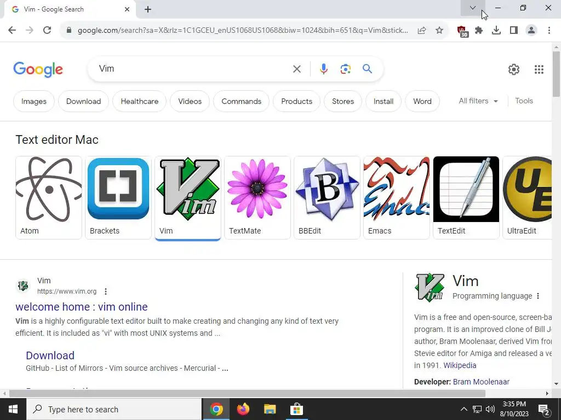Open the tab search chevron
This screenshot has width=561, height=420.
(x=473, y=8)
